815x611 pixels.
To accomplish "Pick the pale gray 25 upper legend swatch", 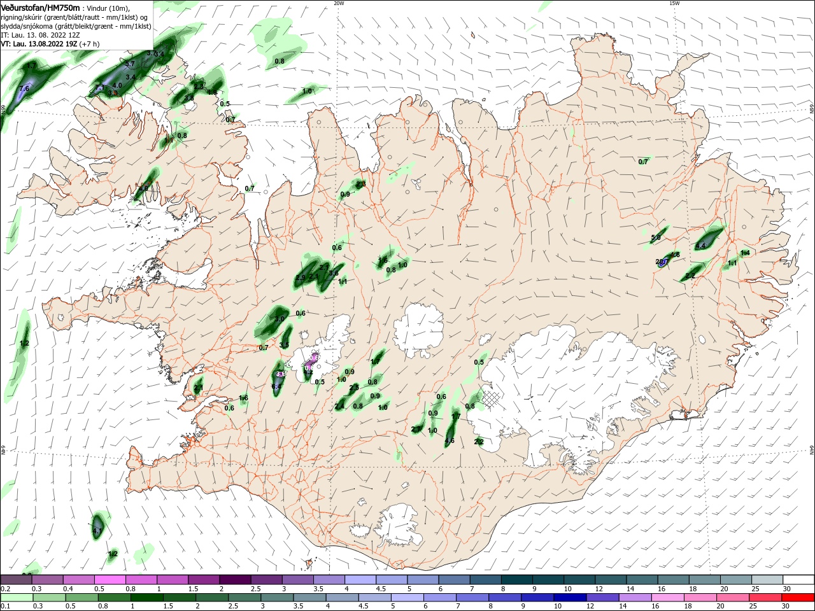I will point(766,580).
